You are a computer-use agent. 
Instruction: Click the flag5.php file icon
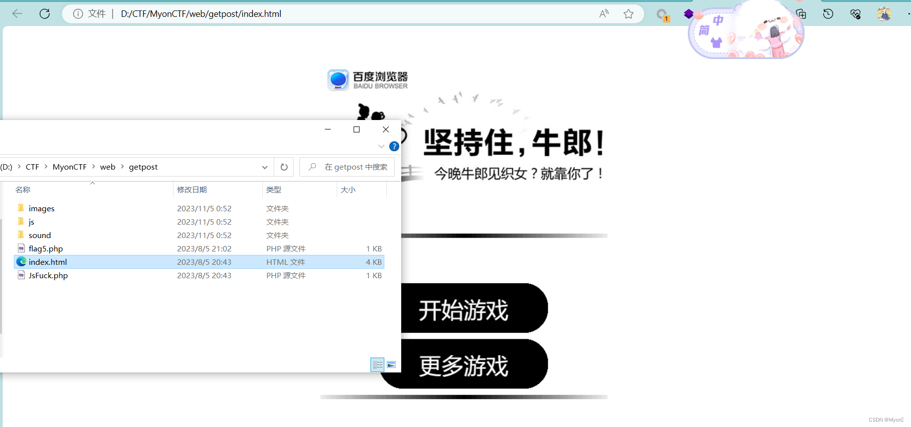tap(21, 248)
